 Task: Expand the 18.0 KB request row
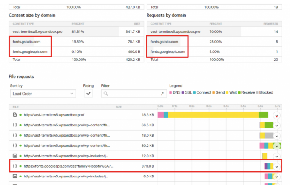tap(277, 136)
